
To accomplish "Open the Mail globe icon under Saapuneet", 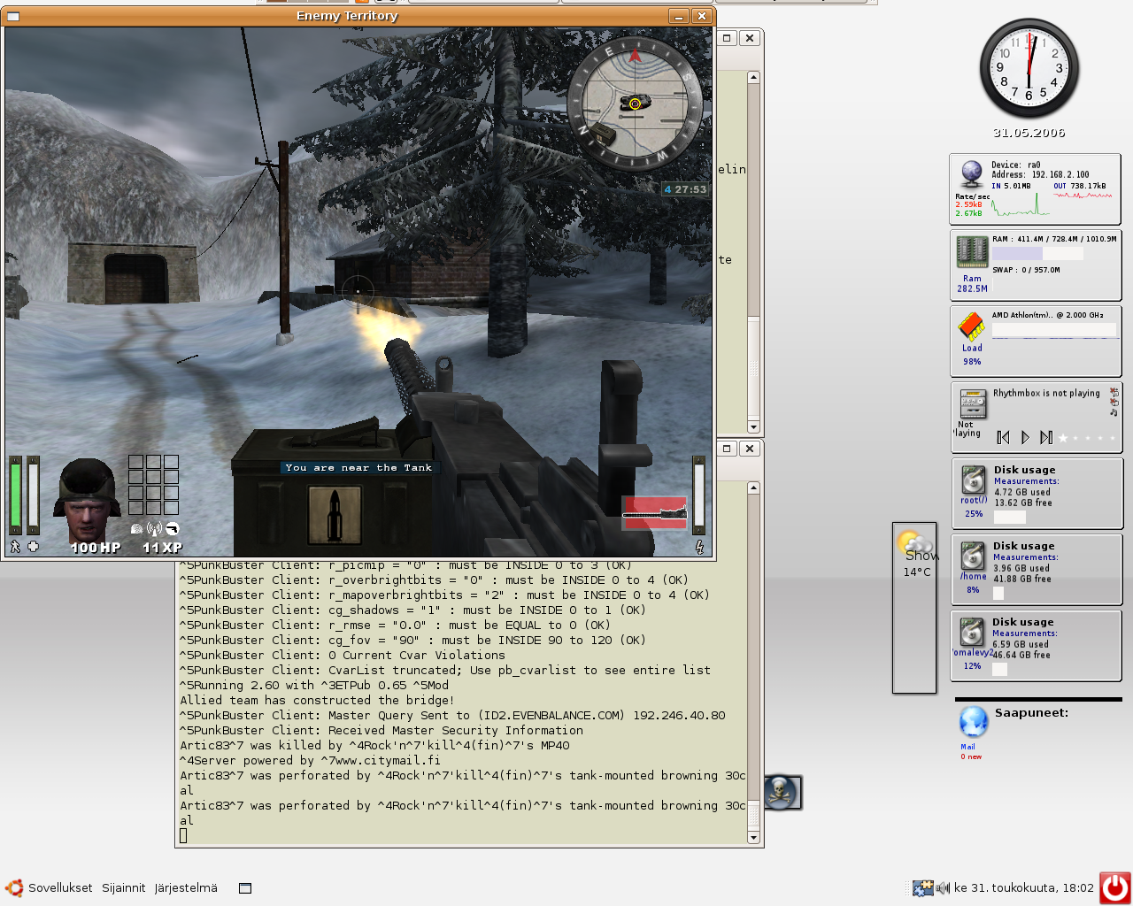I will [973, 722].
